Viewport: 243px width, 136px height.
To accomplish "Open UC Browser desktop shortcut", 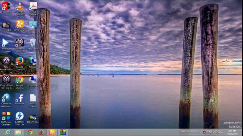I will (x=19, y=26).
